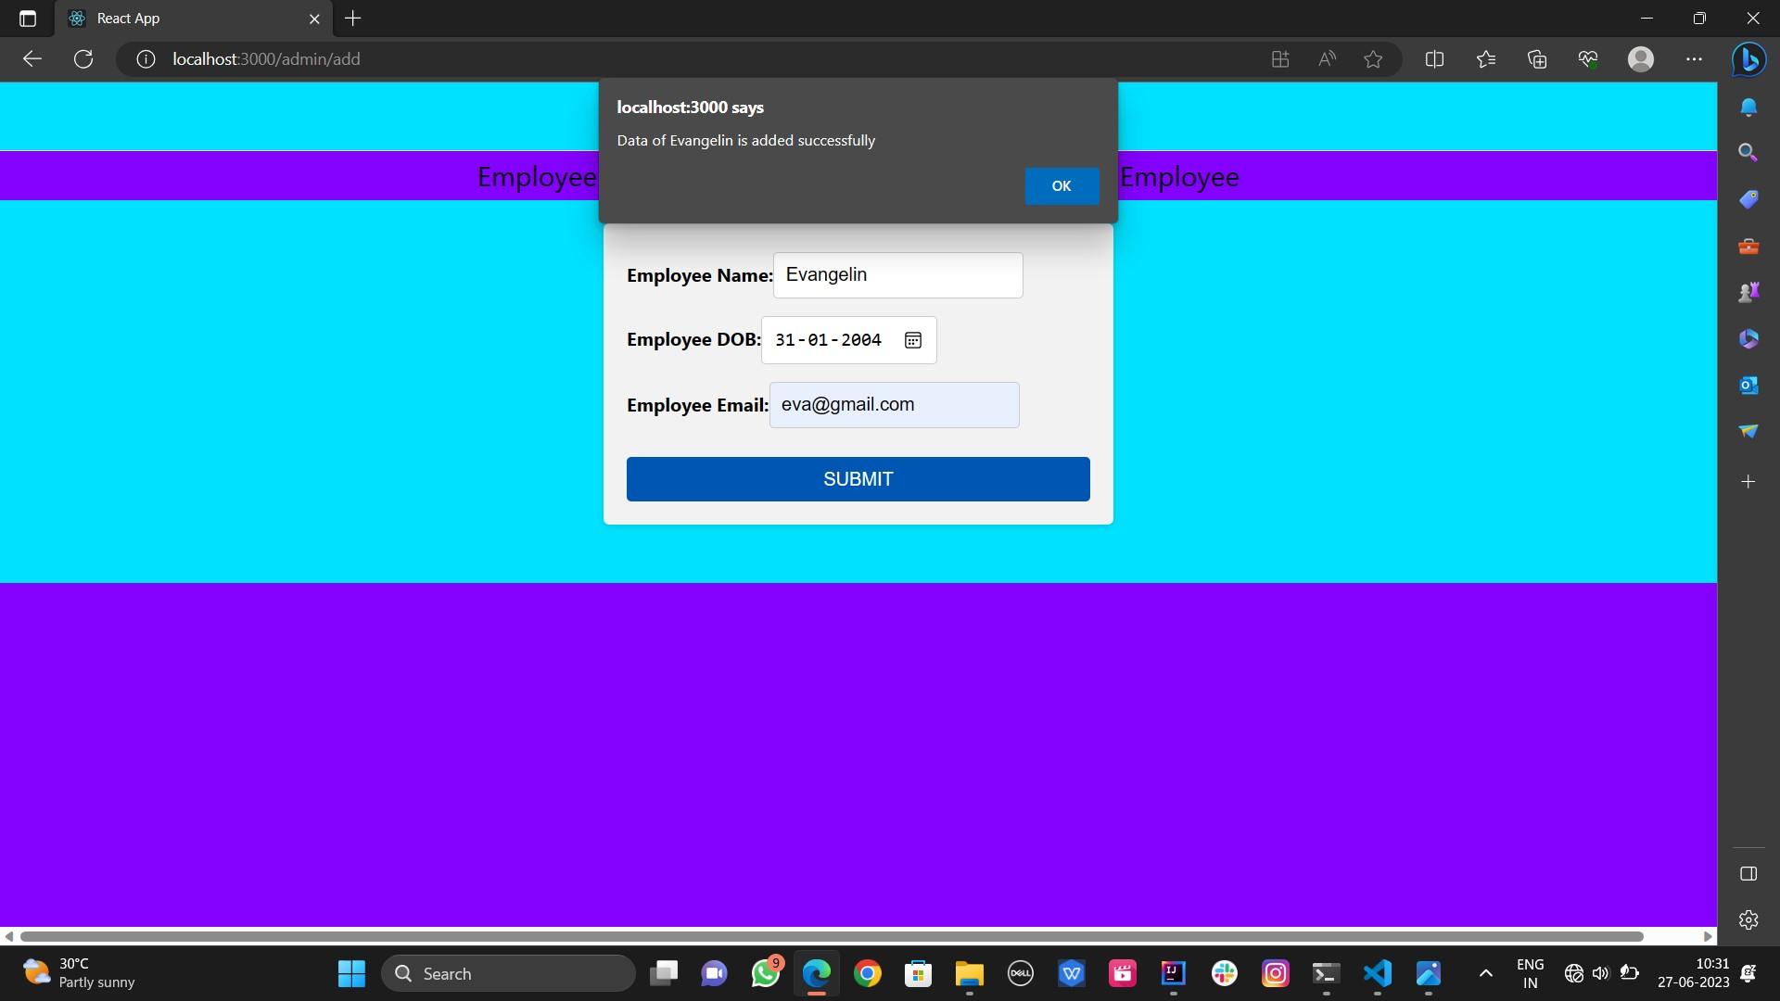Toggle sidebar customize panel icon
Viewport: 1780px width, 1001px height.
click(1750, 873)
